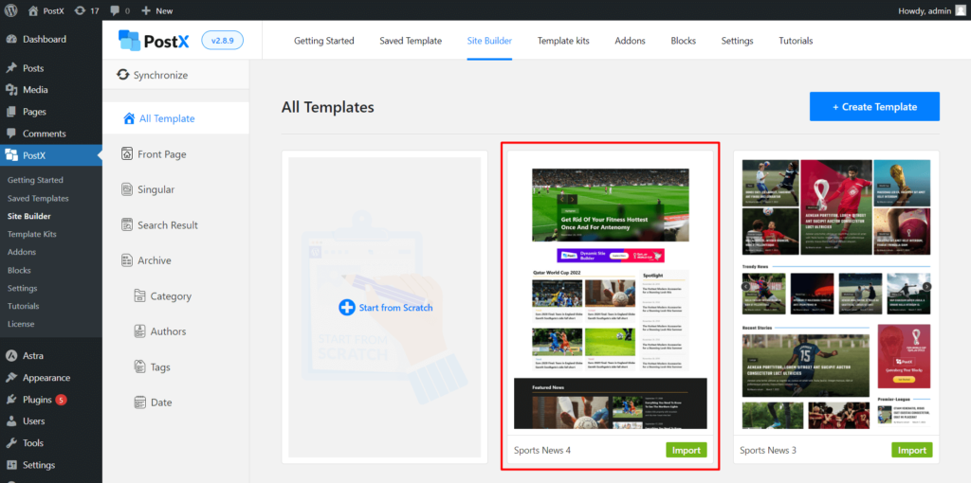Image resolution: width=971 pixels, height=483 pixels.
Task: Open Template Kits in PostX submenu
Action: tap(31, 234)
